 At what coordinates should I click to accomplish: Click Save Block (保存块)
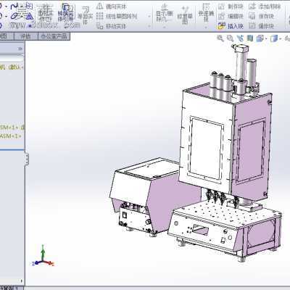(261, 16)
